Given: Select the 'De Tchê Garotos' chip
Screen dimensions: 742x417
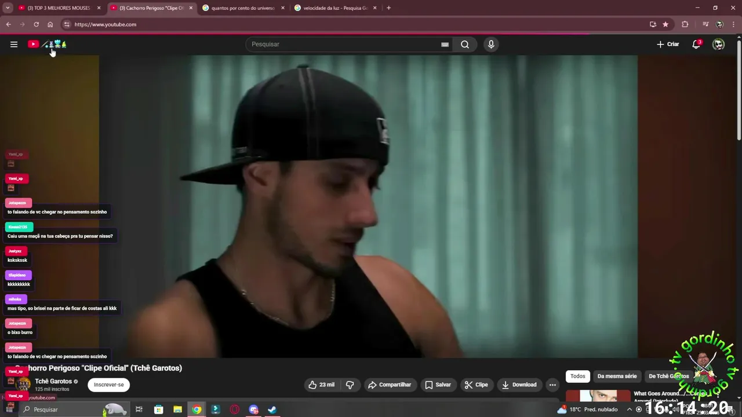Looking at the screenshot, I should pyautogui.click(x=668, y=376).
